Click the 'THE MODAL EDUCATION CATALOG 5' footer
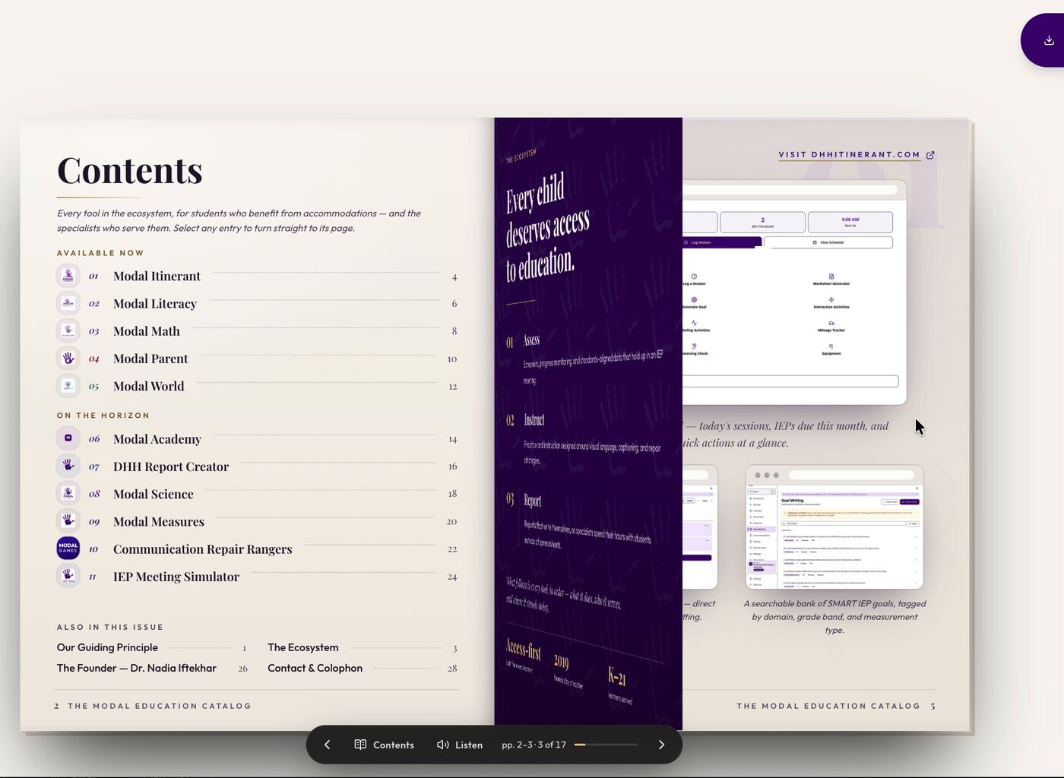Viewport: 1064px width, 778px height. click(x=836, y=706)
